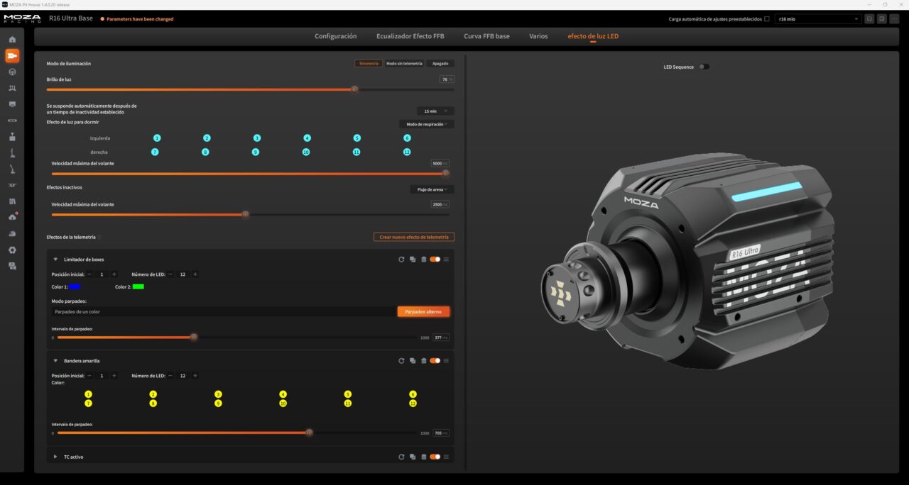Open the steering wheel settings sidebar icon
The image size is (909, 485).
[x=12, y=72]
